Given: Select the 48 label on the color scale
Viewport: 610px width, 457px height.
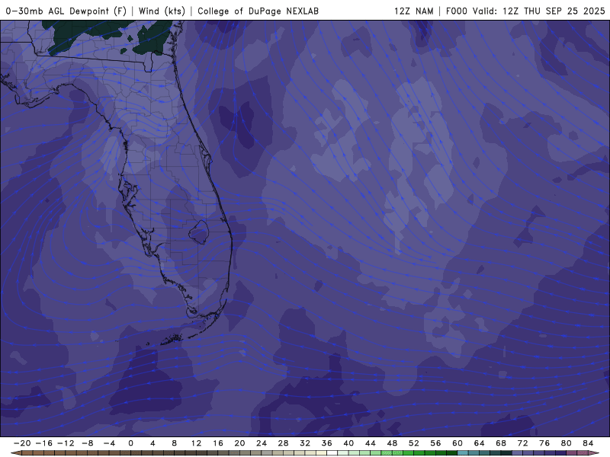Looking at the screenshot, I should coord(392,443).
